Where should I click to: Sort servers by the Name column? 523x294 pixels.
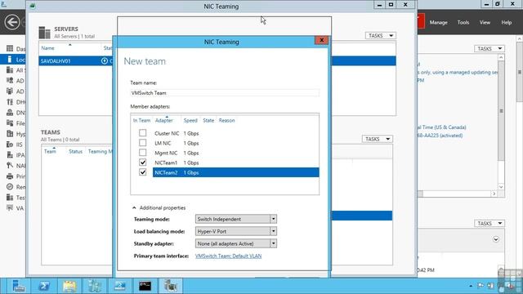coord(47,48)
